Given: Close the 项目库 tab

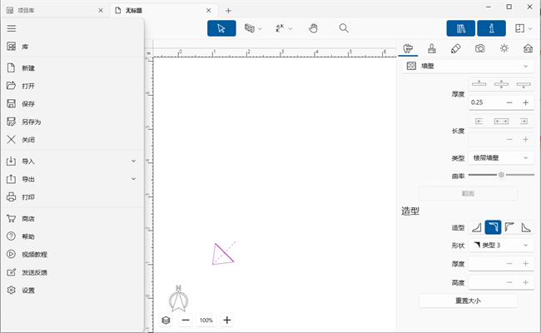Looking at the screenshot, I should (101, 11).
